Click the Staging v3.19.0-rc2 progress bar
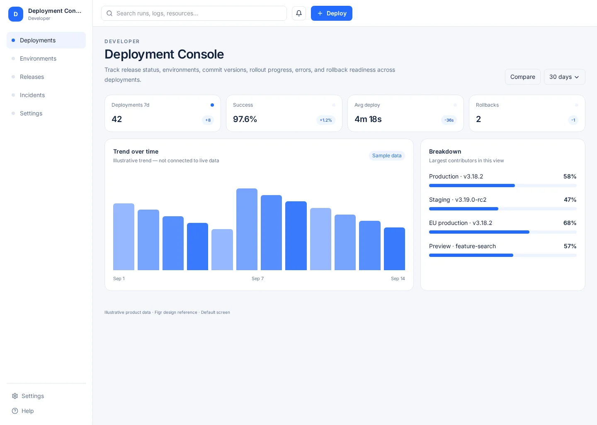 502,209
